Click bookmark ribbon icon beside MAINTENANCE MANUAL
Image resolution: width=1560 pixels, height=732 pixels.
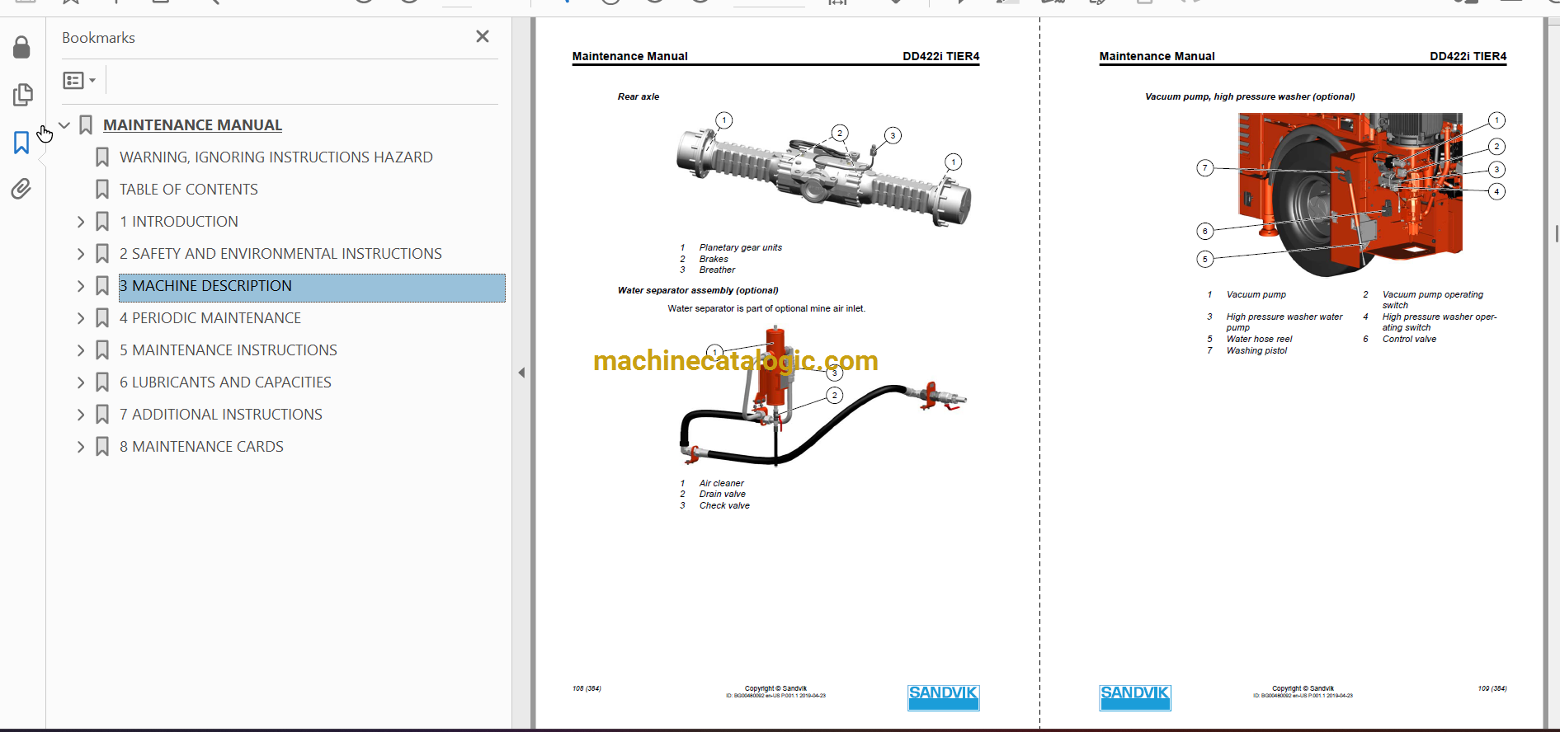86,125
